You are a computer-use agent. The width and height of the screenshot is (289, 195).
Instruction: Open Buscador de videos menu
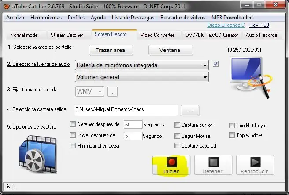(183, 18)
